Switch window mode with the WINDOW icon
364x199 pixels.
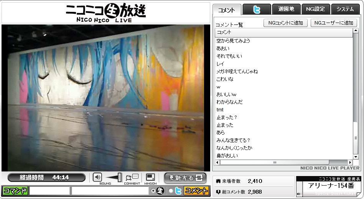(x=150, y=177)
